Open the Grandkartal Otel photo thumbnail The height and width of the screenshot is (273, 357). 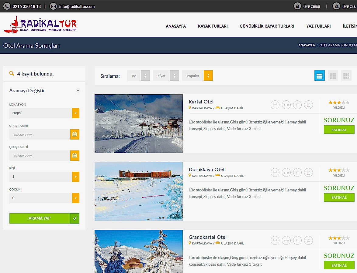point(138,251)
